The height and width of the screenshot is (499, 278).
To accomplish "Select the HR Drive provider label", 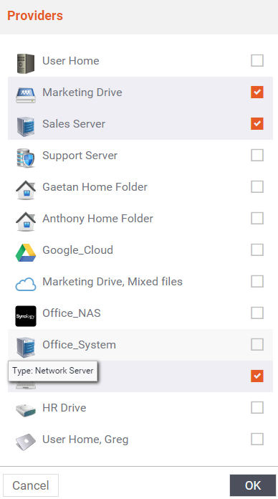I will tap(64, 408).
